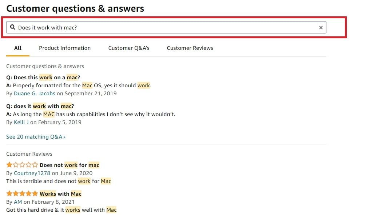Switch to the Customer Reviews tab
The image size is (365, 219).
pos(190,48)
